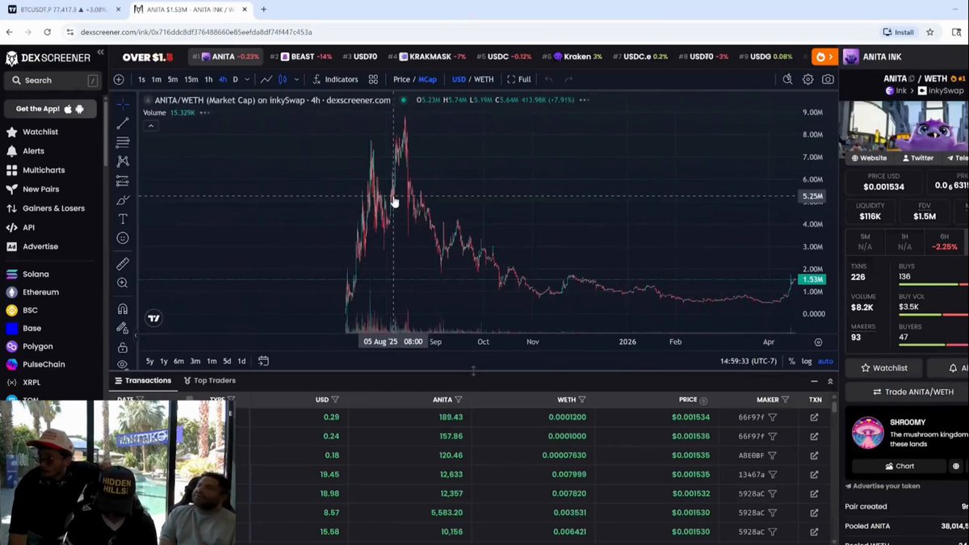
Task: Open external link for the 0.29 USD transaction
Action: pos(814,417)
